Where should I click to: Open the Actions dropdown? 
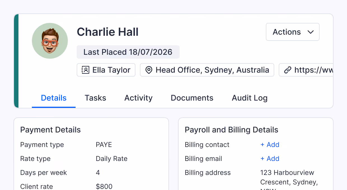(292, 32)
